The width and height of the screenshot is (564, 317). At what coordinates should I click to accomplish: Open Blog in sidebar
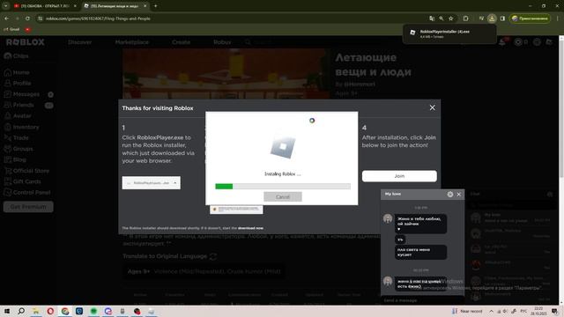point(15,159)
